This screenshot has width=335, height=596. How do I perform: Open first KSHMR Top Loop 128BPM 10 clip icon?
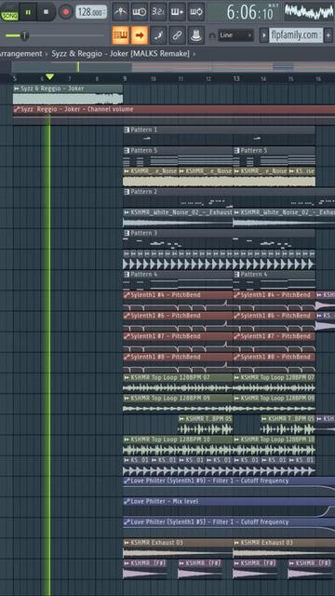pos(127,440)
